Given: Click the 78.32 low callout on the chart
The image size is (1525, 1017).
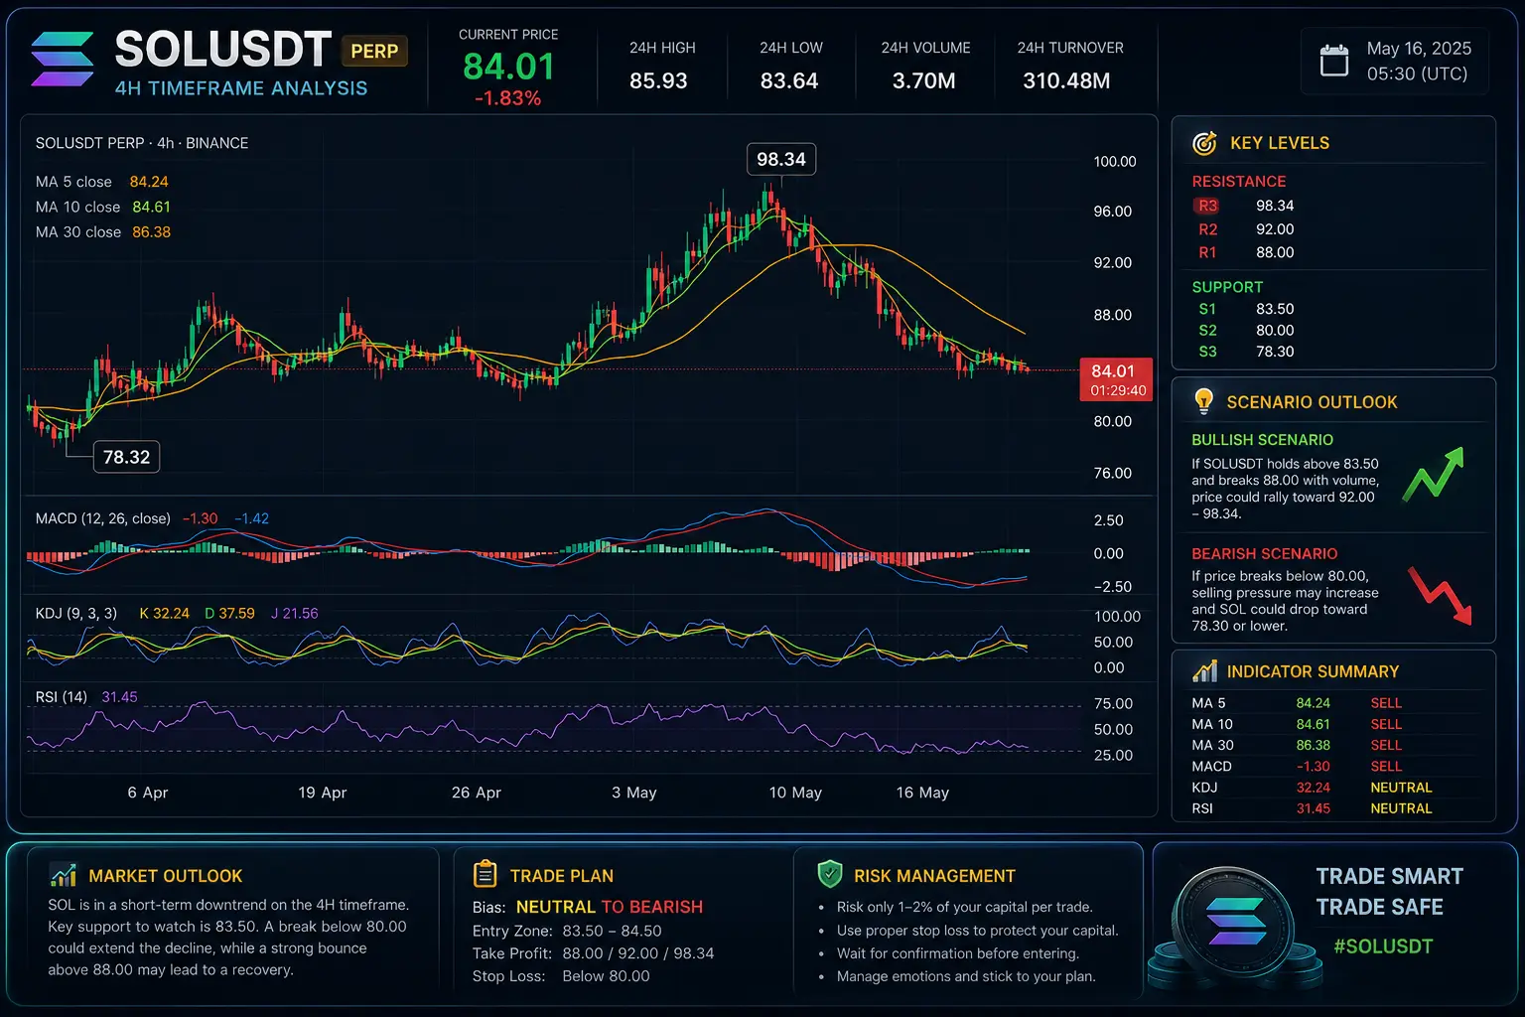Looking at the screenshot, I should (x=127, y=457).
